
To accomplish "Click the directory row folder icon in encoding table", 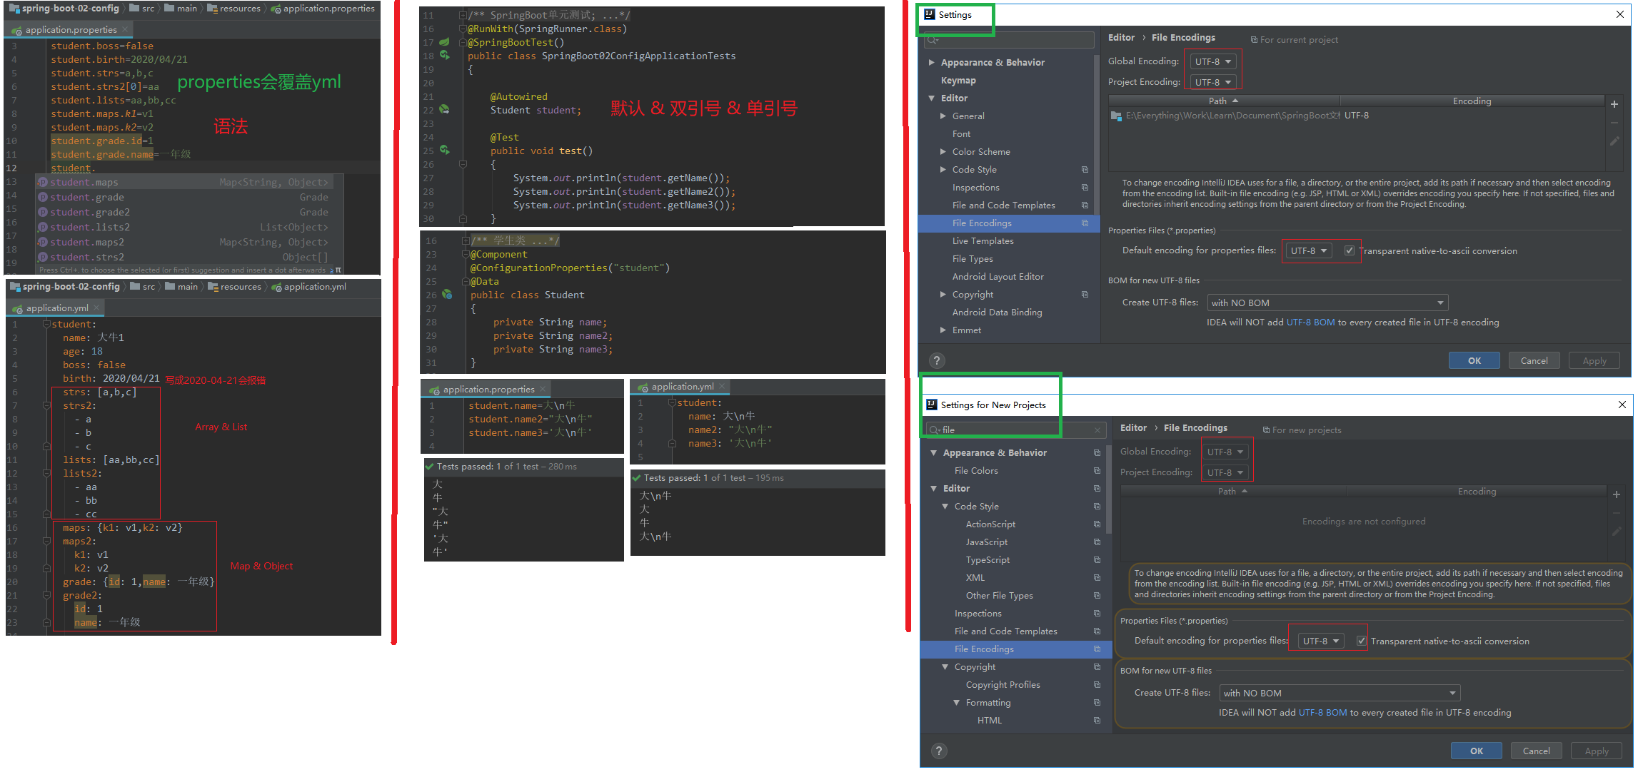I will [1116, 116].
